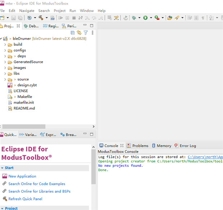Viewport: 223px width, 210px height.
Task: Expand the deps folder
Action: click(x=5, y=56)
